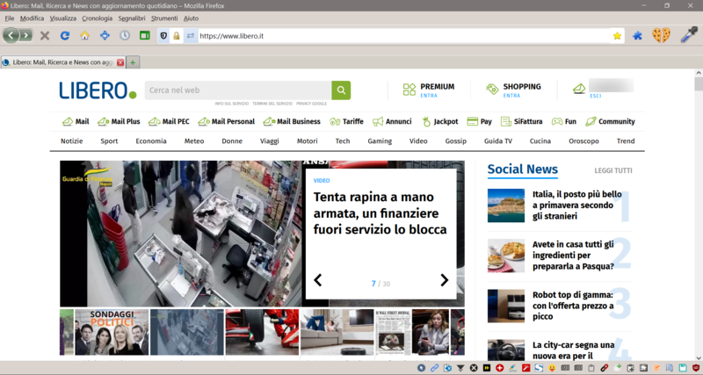Open the Strumenti menu
The image size is (703, 375).
pos(164,18)
